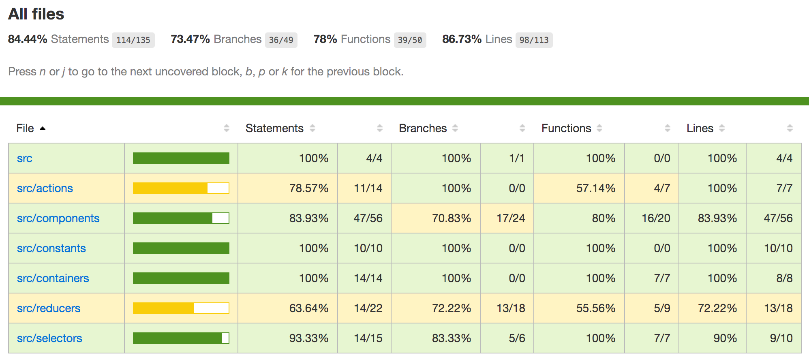Select the 14/22 statements count cell
The image size is (809, 364).
(364, 308)
